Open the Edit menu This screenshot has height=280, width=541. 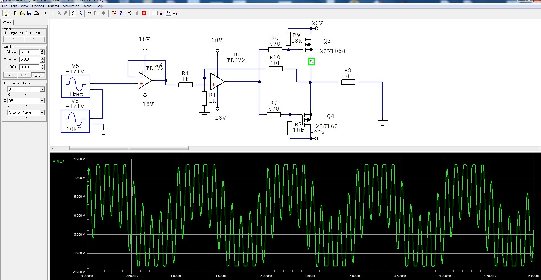(14, 6)
